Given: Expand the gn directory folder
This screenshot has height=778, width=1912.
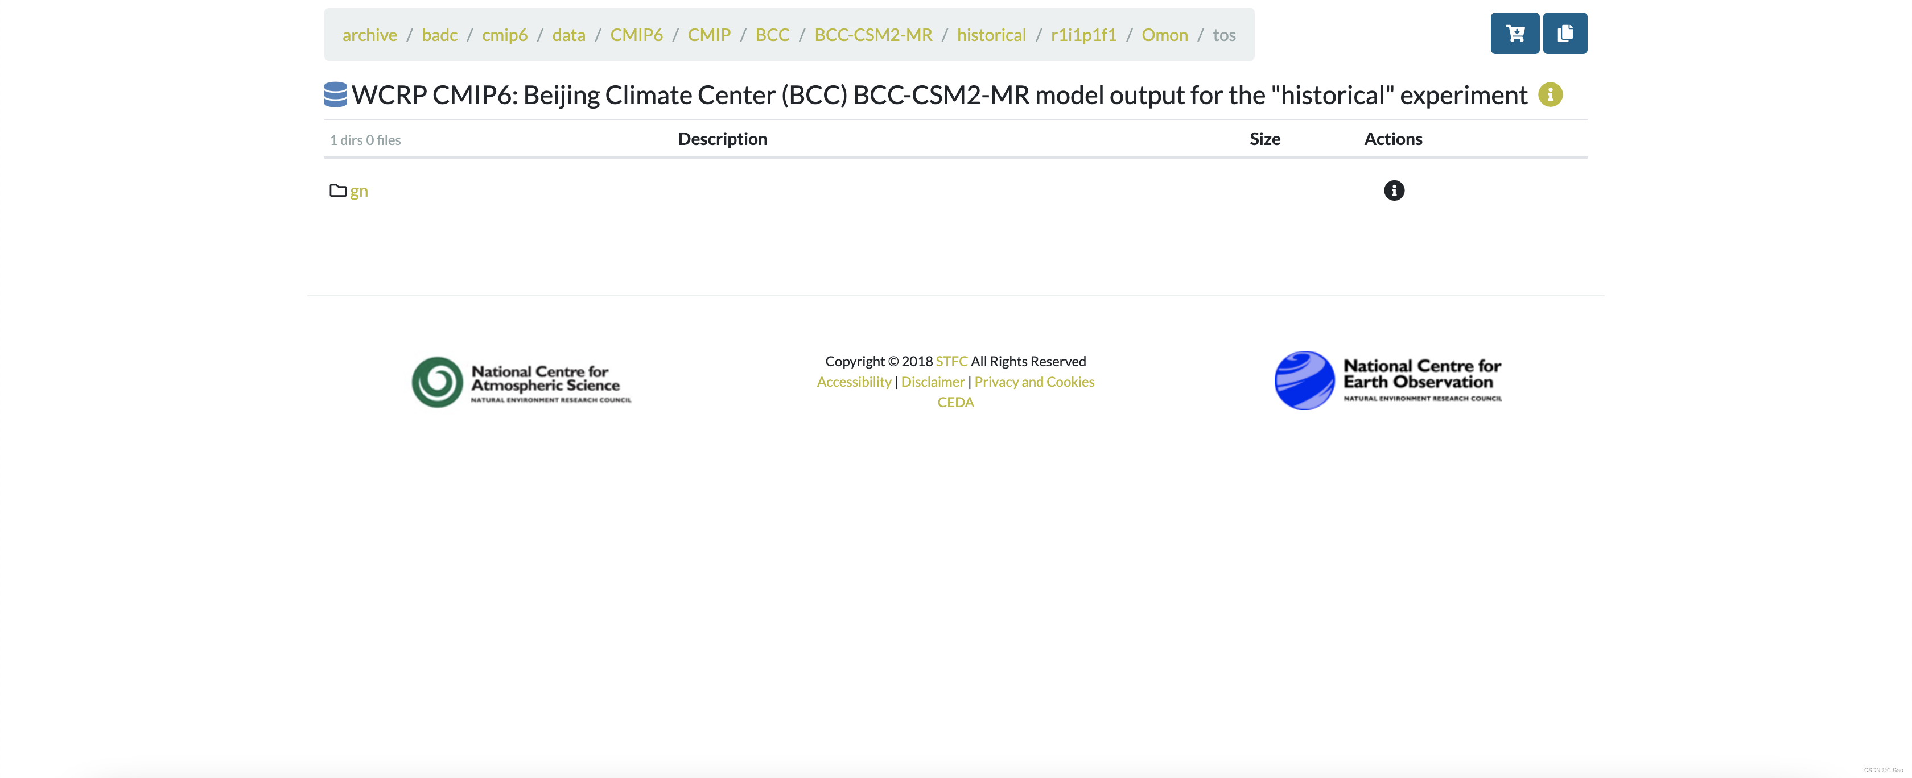Looking at the screenshot, I should pos(357,189).
